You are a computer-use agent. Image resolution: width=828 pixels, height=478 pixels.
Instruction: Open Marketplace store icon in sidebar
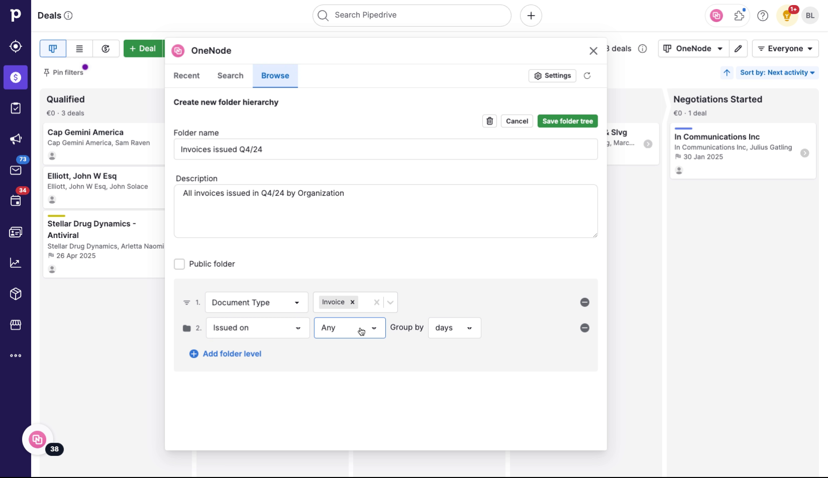click(16, 325)
